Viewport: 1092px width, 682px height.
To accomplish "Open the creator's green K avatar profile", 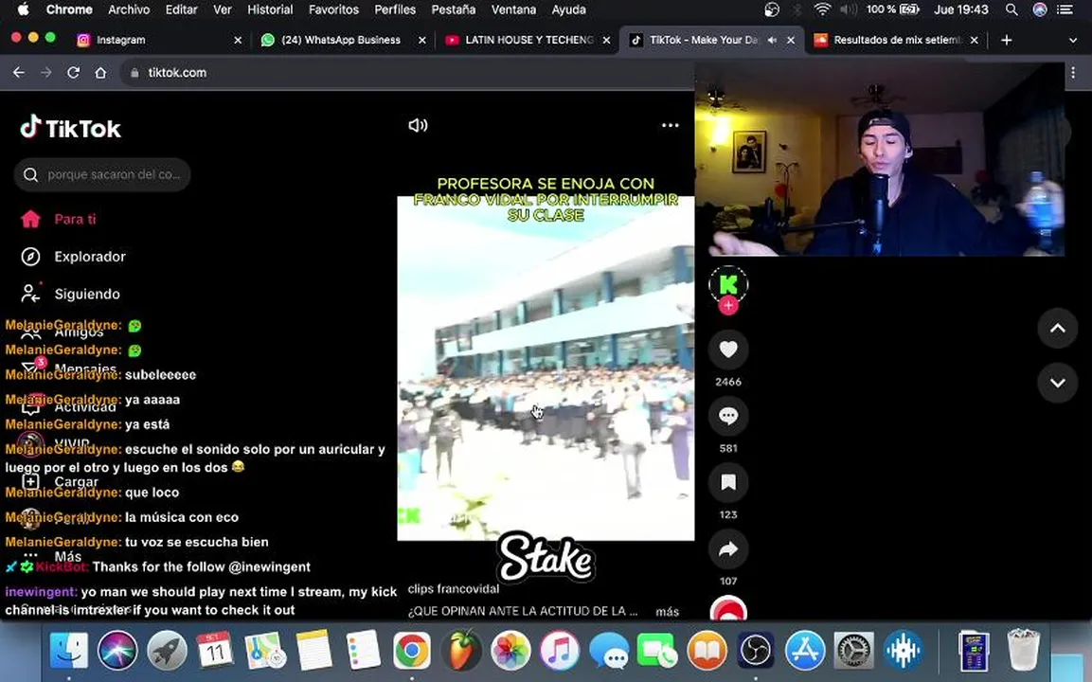I will tap(728, 283).
